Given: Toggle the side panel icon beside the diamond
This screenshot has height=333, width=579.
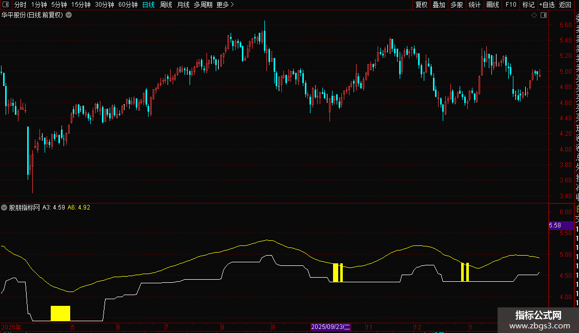Looking at the screenshot, I should coord(544,15).
